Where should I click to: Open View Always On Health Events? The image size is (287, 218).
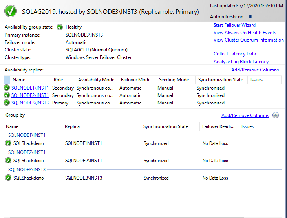(x=245, y=33)
